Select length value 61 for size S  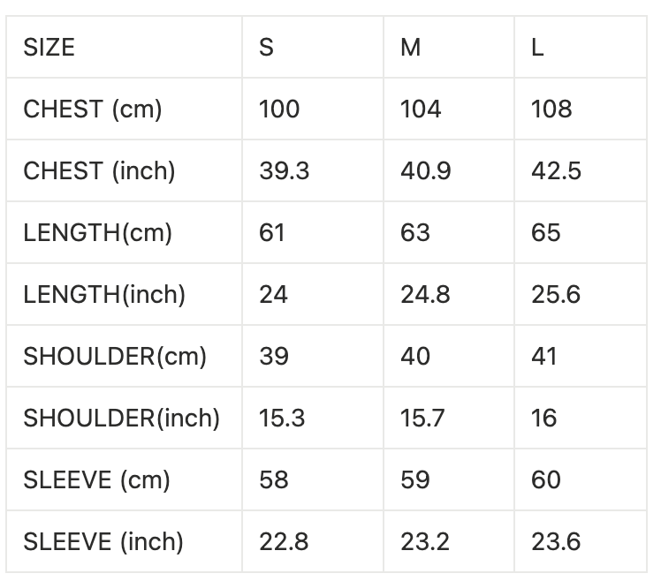pos(272,232)
